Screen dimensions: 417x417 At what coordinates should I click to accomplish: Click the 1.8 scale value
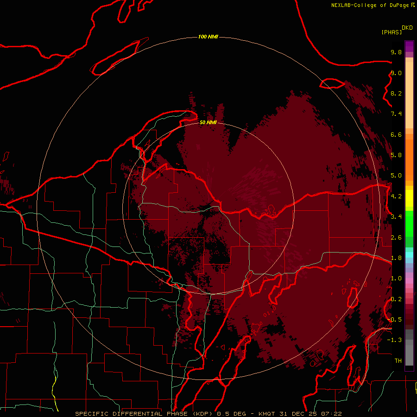click(x=396, y=258)
